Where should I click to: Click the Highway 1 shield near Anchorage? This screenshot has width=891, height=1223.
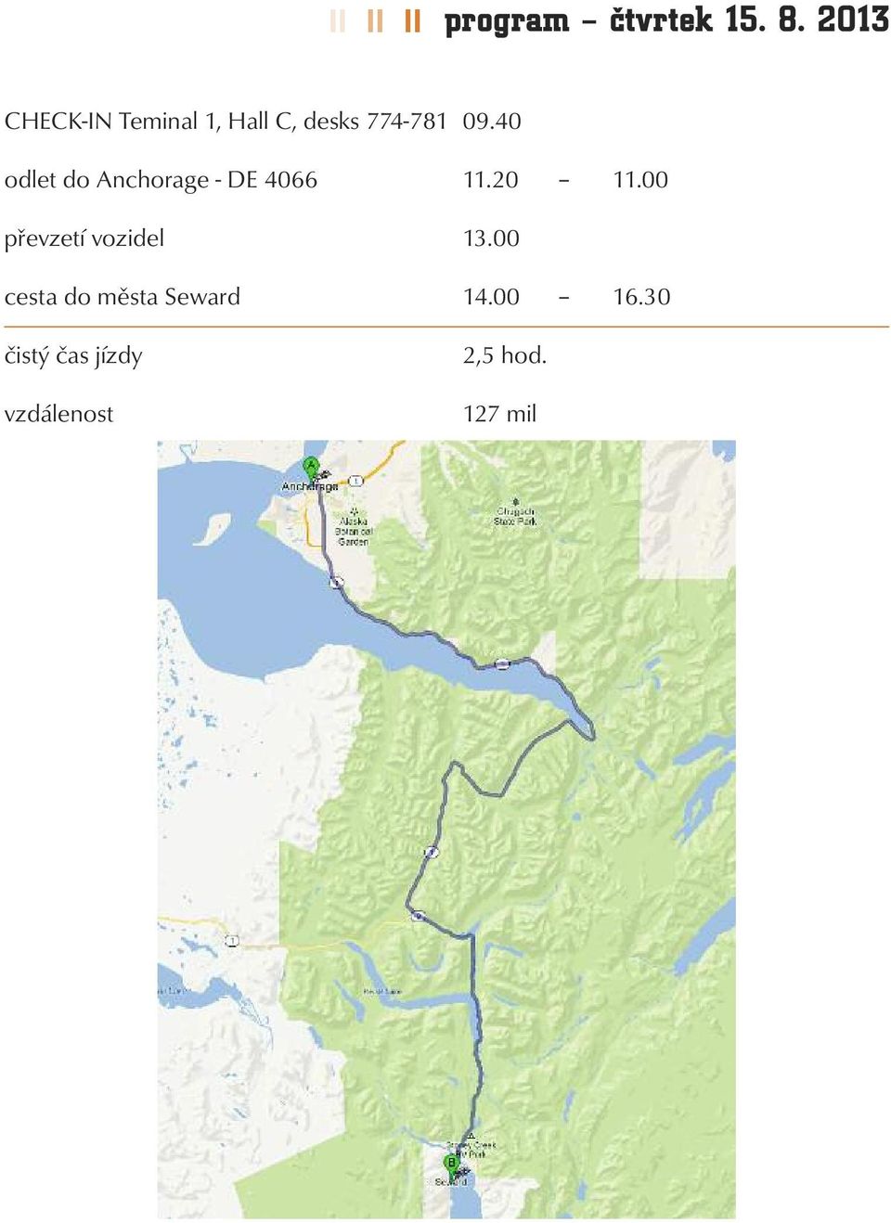click(355, 481)
